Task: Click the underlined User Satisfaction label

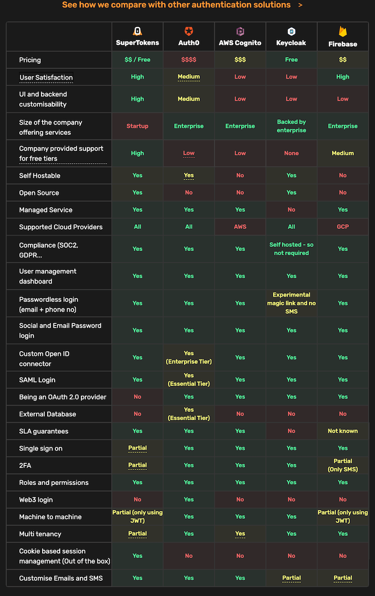Action: 46,78
